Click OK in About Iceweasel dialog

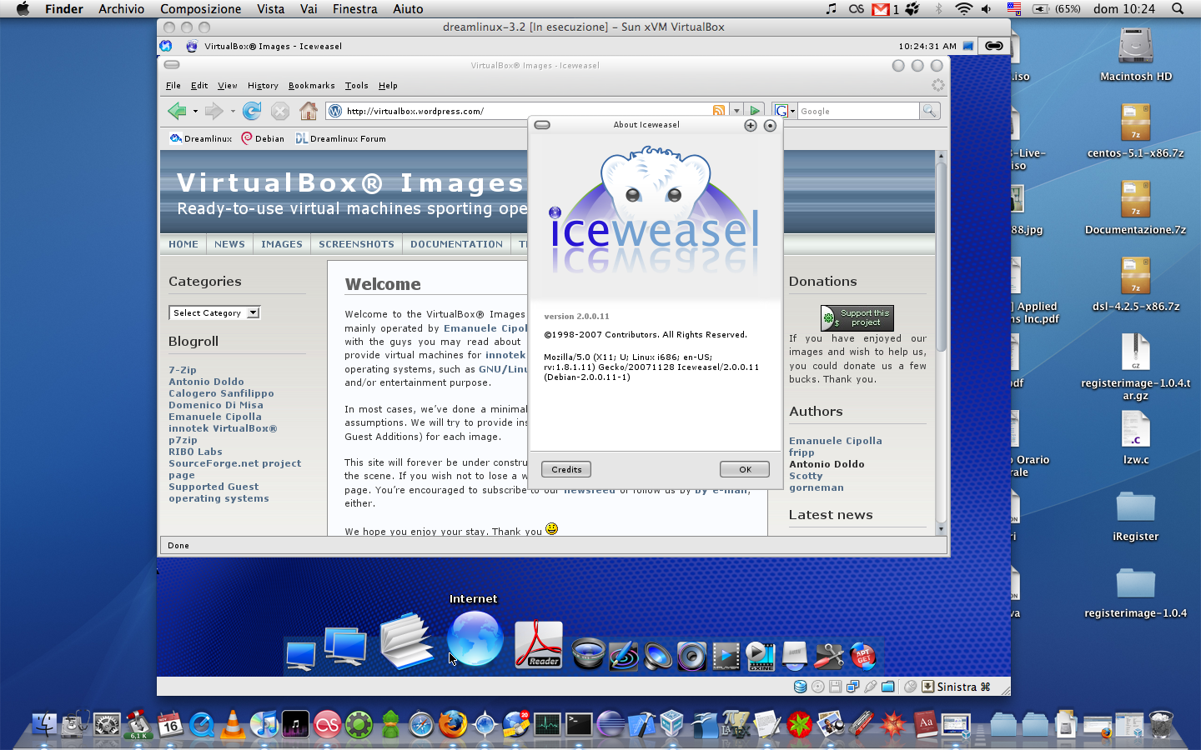[744, 469]
